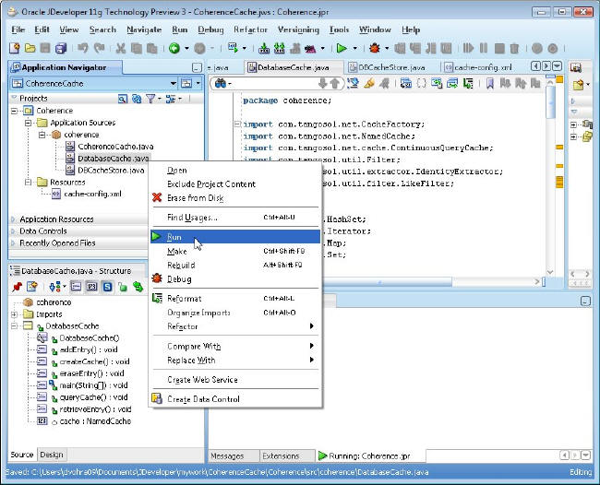Click the binoculars Find icon in editor

tap(222, 84)
